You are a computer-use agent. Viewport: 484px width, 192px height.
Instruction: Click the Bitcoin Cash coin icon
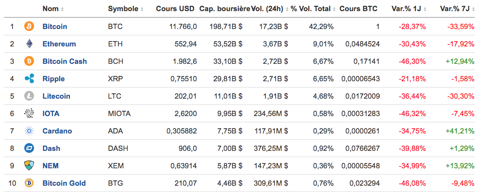pyautogui.click(x=29, y=61)
